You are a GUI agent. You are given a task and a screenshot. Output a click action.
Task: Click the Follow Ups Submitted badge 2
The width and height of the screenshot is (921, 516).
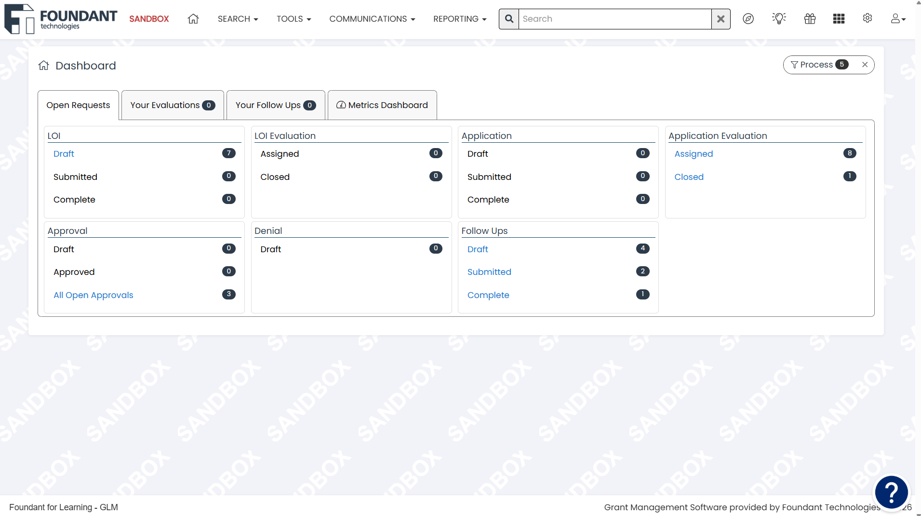tap(643, 271)
